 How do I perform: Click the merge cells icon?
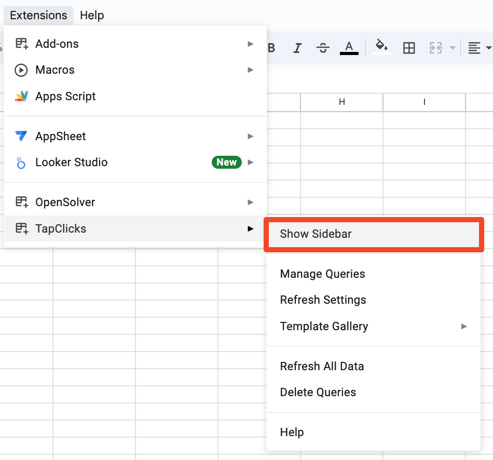pyautogui.click(x=436, y=48)
